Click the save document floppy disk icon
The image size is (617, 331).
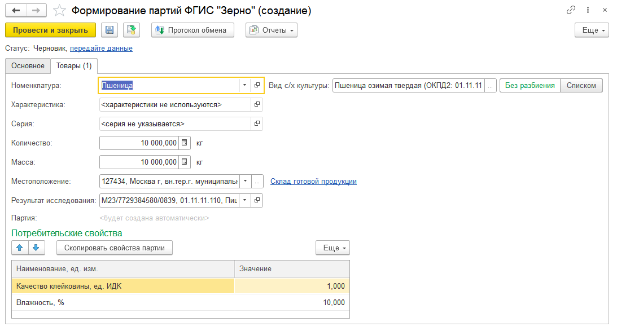coord(109,30)
